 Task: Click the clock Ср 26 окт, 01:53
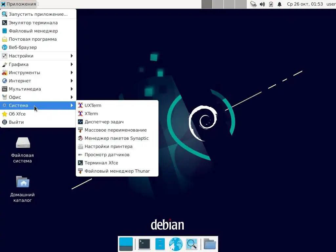click(305, 4)
